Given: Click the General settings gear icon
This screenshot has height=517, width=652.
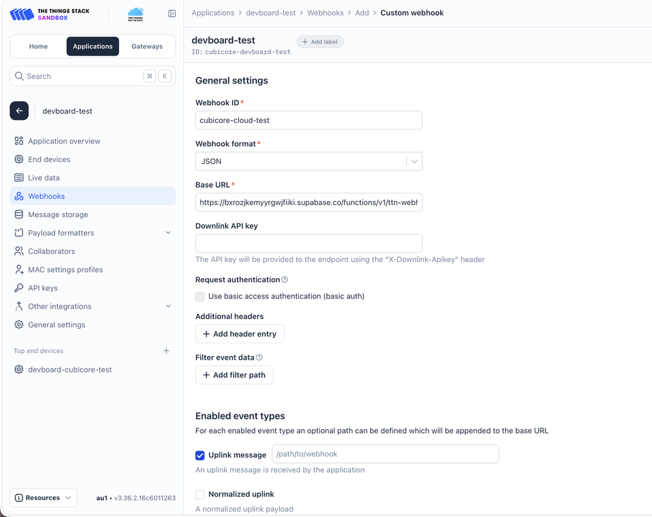Looking at the screenshot, I should (x=19, y=324).
